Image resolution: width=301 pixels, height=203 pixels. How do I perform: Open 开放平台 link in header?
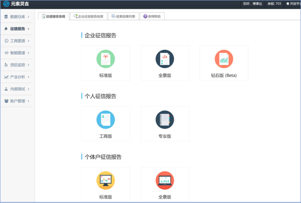click(x=294, y=4)
